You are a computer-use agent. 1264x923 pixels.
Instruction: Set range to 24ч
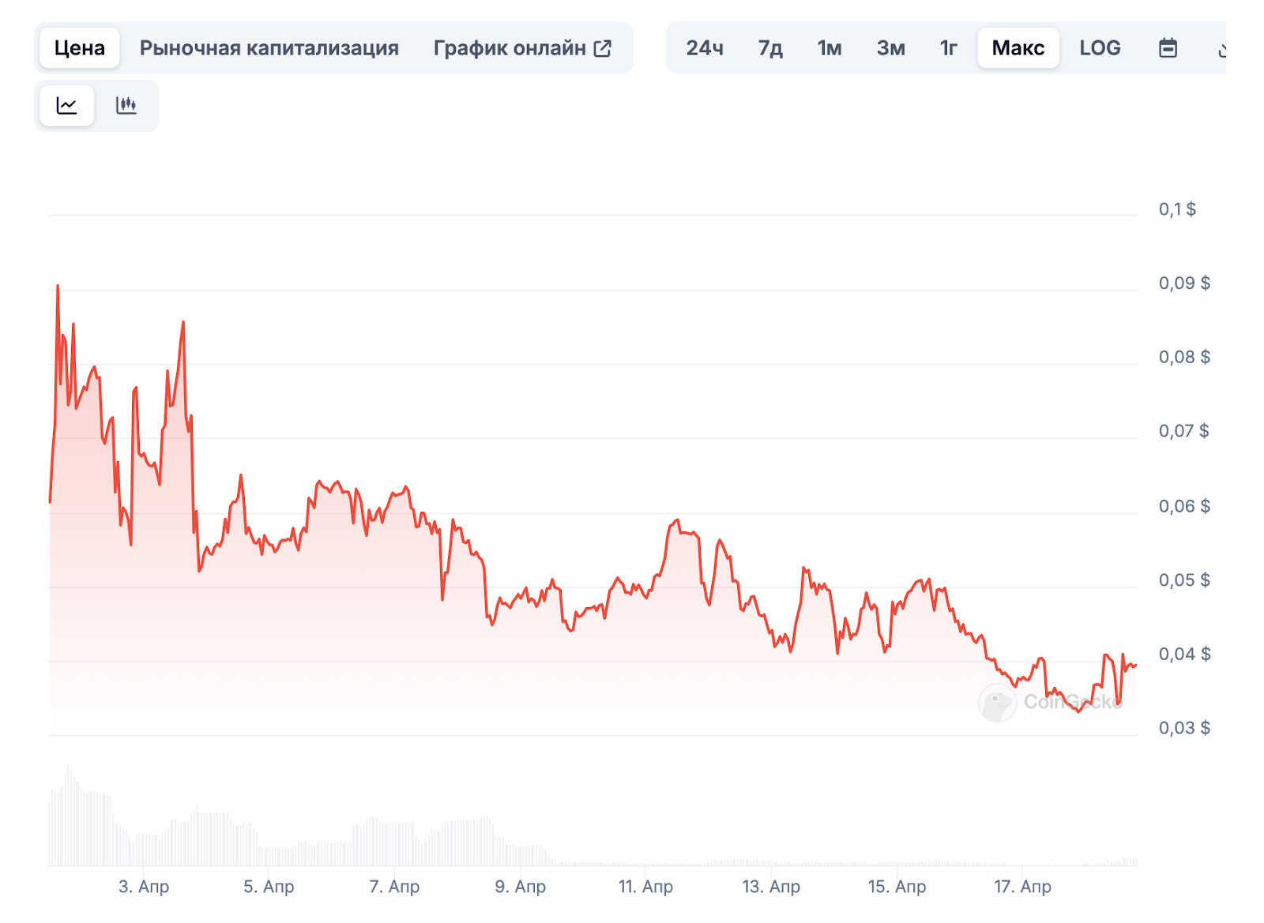click(705, 48)
